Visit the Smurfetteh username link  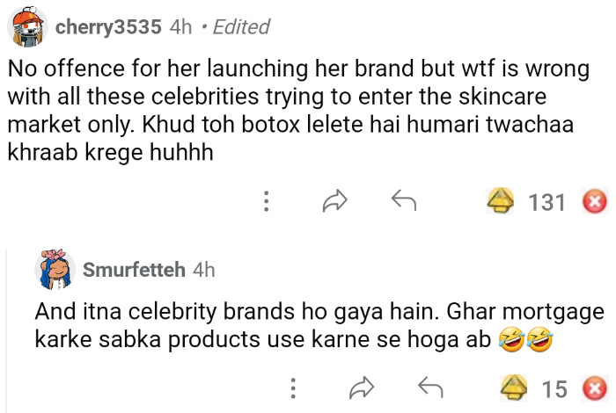tap(134, 270)
